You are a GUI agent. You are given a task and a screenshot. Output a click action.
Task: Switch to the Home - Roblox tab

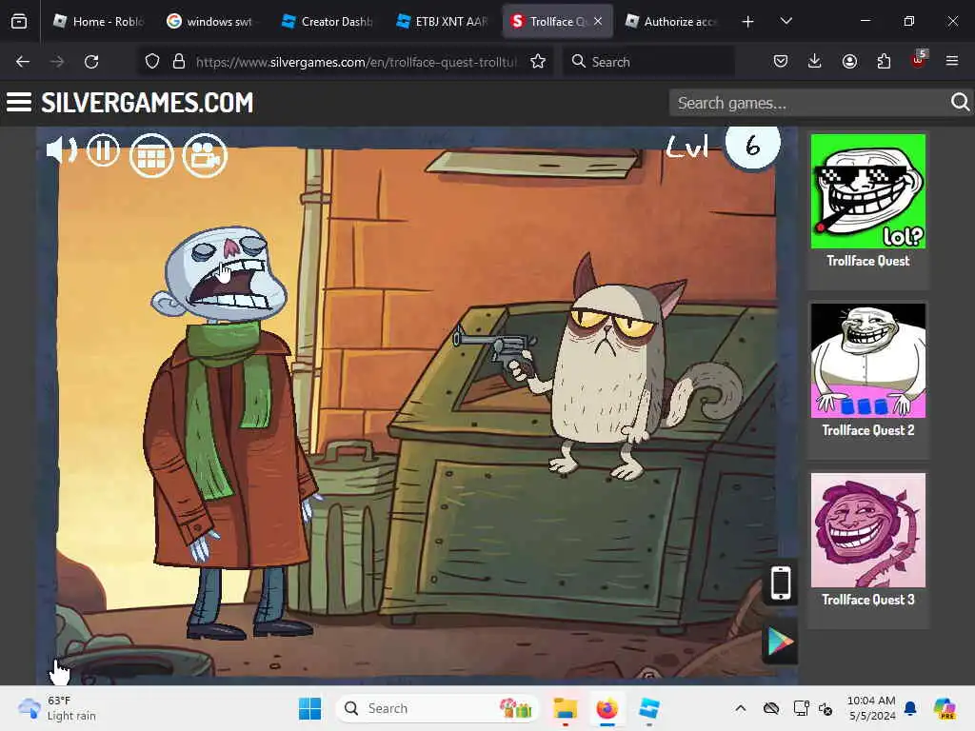[x=98, y=21]
